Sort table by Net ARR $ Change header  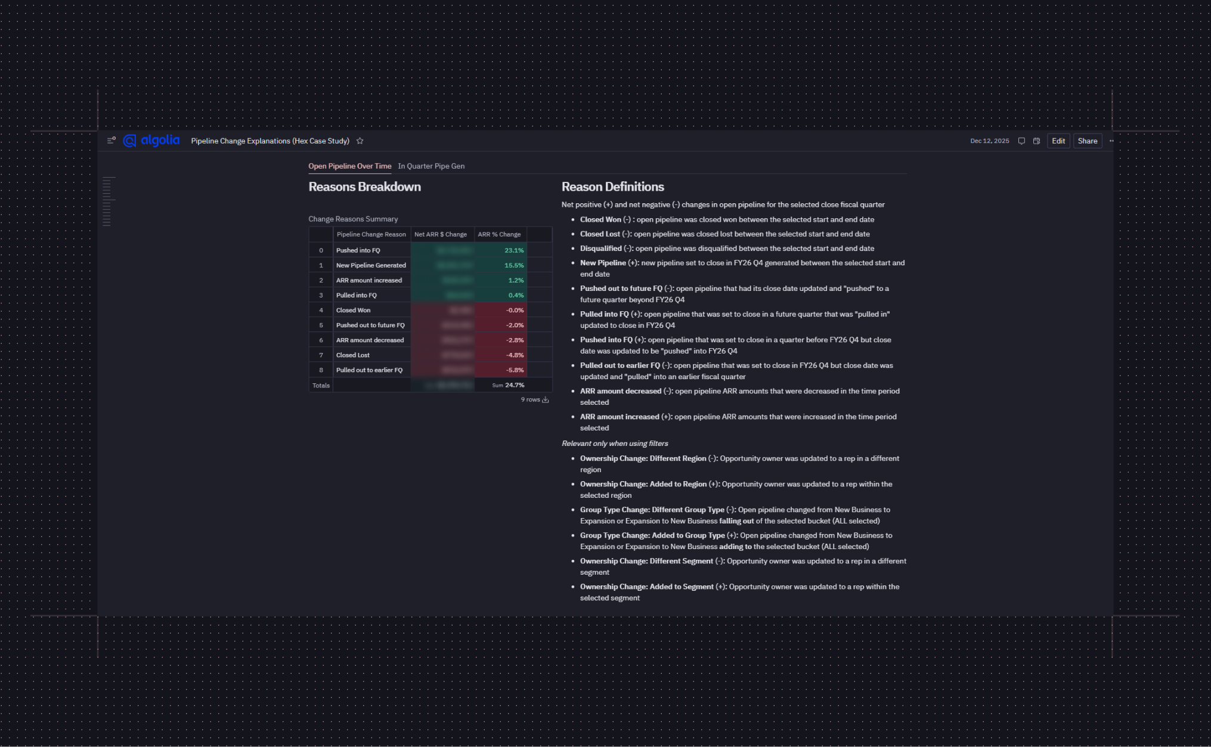tap(441, 234)
